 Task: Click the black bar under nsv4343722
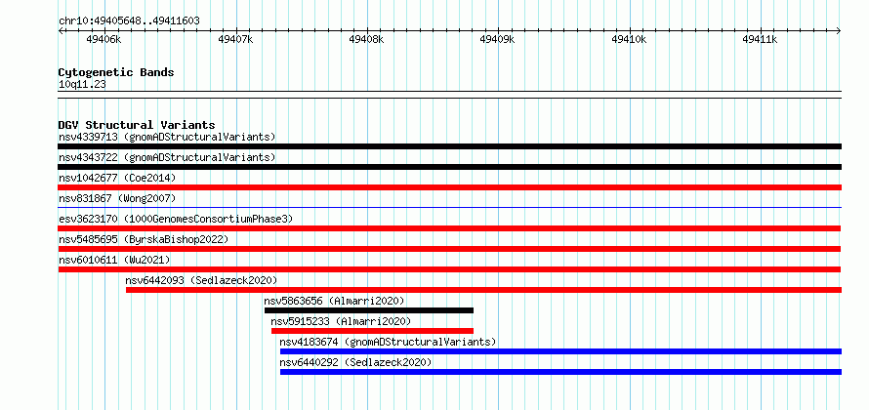click(x=449, y=167)
